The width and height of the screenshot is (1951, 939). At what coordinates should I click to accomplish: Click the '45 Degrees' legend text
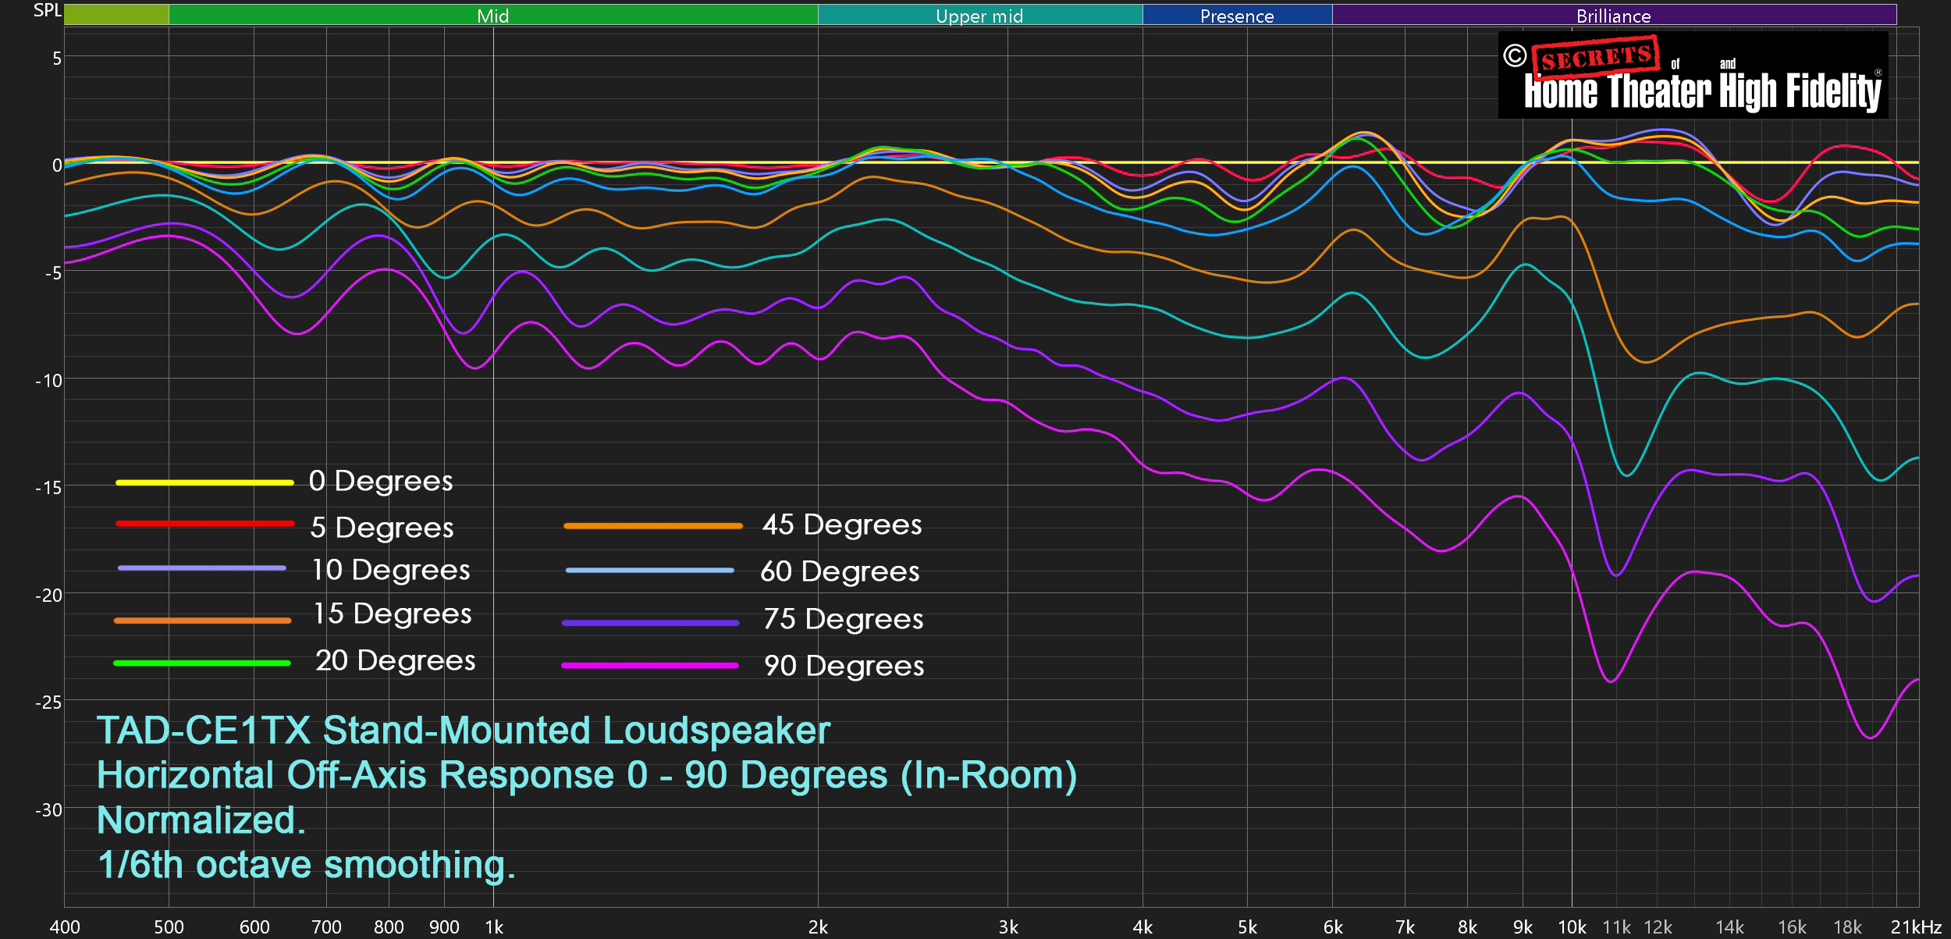(x=842, y=525)
